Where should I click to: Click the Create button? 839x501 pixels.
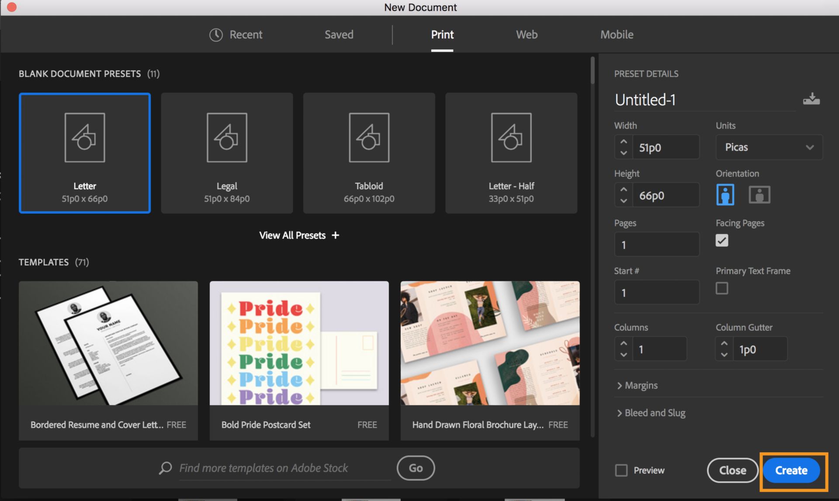pyautogui.click(x=790, y=470)
